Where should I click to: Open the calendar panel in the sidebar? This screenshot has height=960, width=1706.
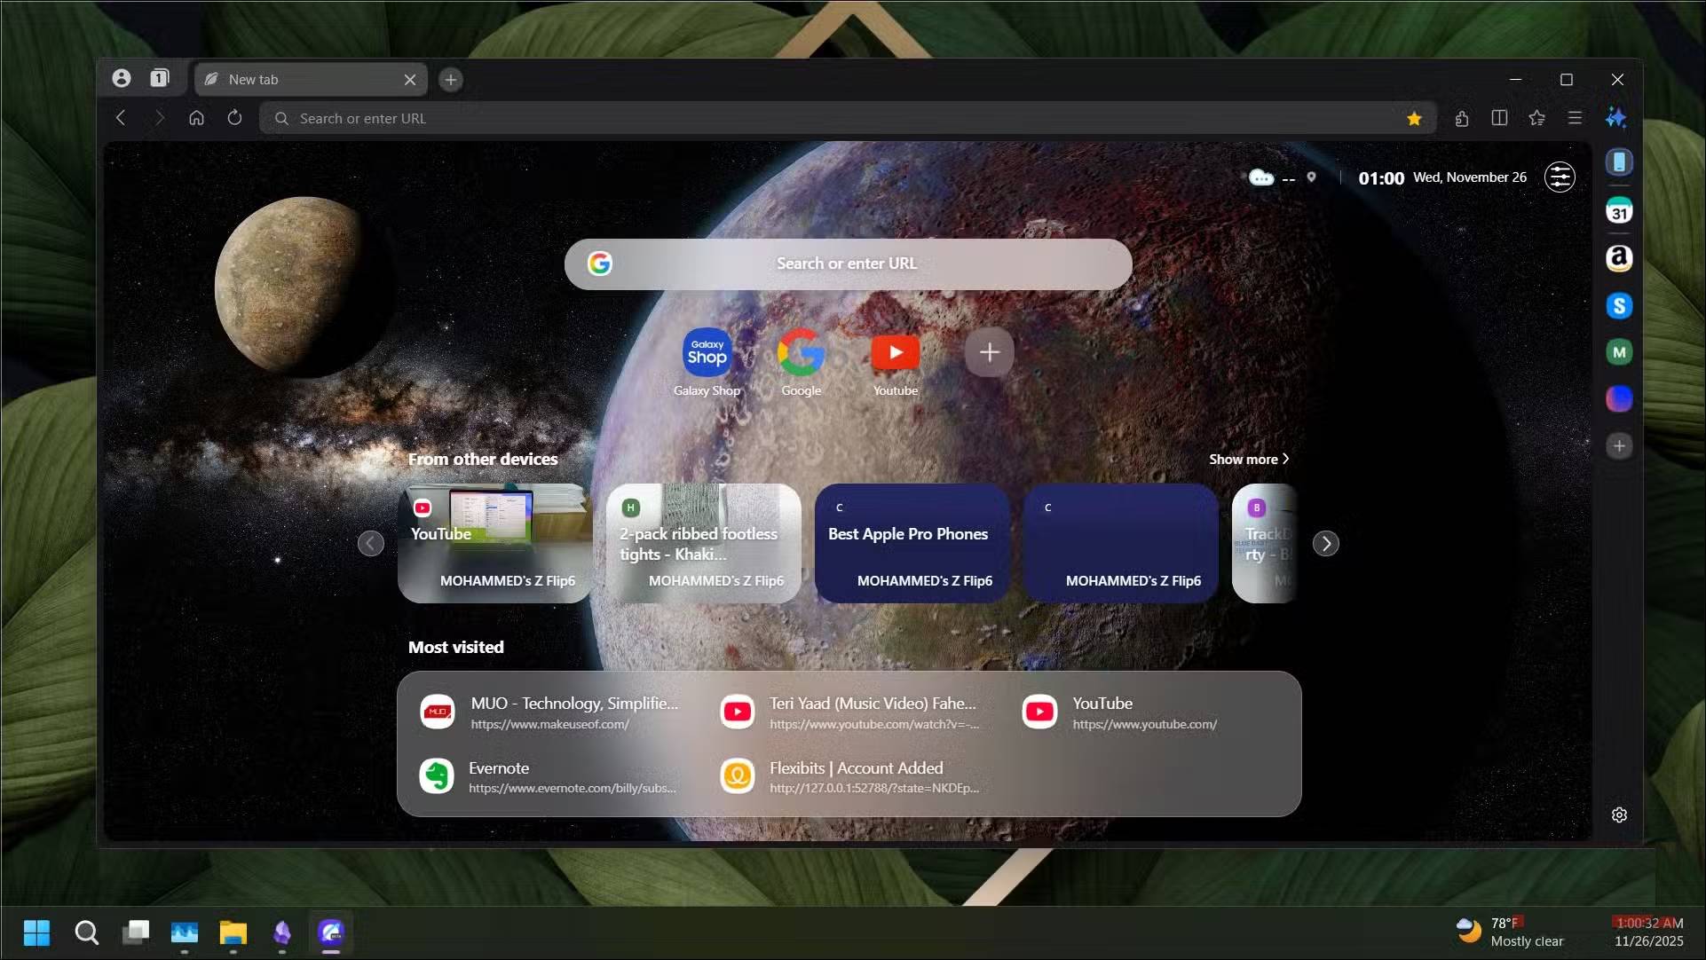pyautogui.click(x=1619, y=210)
